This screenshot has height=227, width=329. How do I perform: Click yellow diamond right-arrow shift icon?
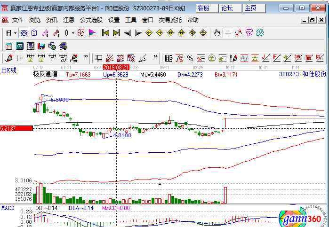(160, 33)
